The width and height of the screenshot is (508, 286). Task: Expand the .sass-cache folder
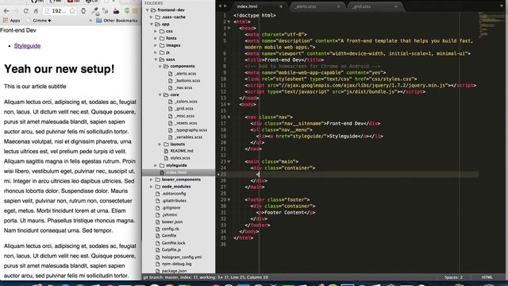[152, 17]
